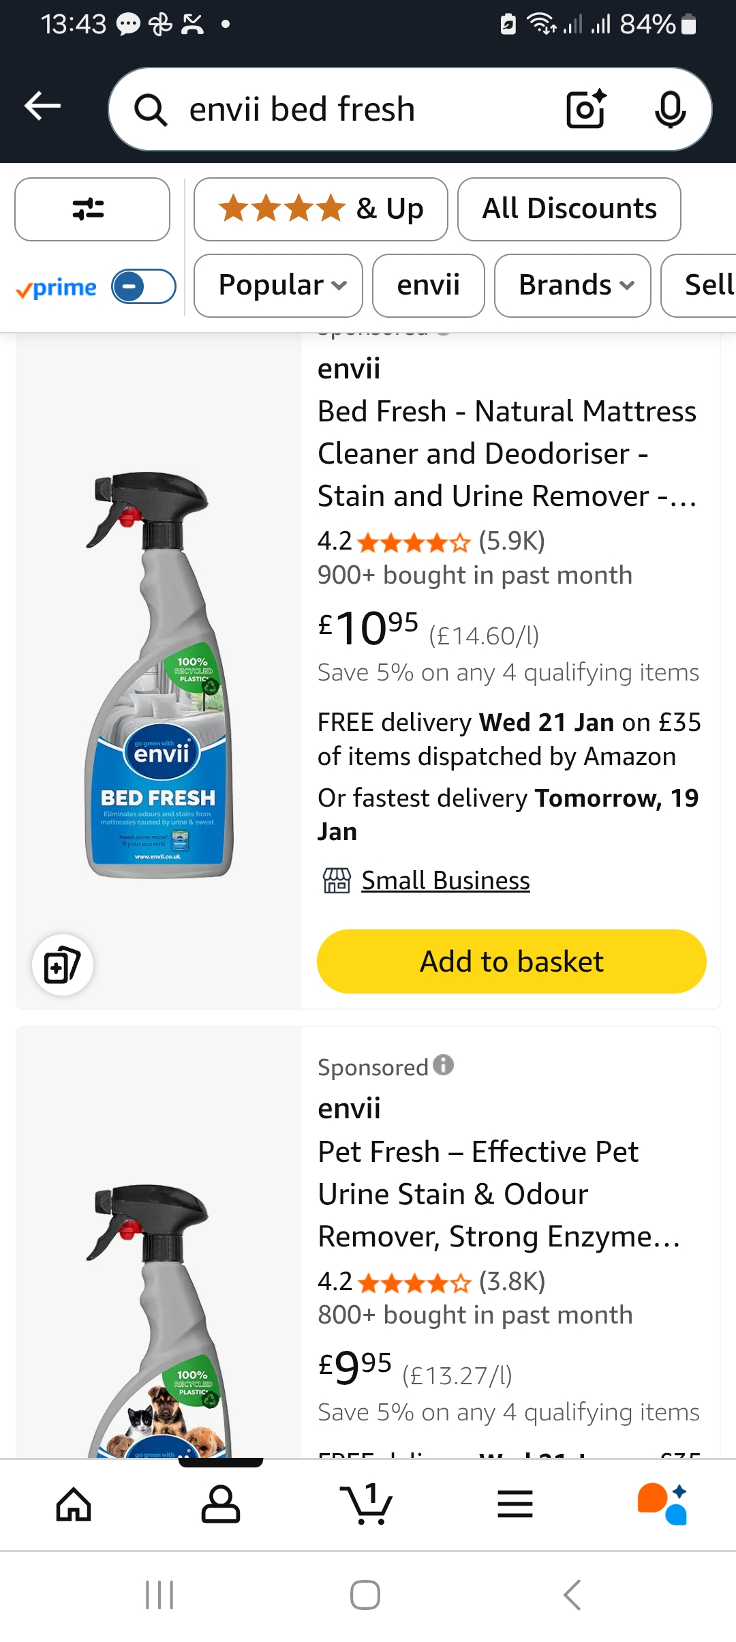Toggle the Prime filter switch
The width and height of the screenshot is (736, 1642).
coord(143,286)
